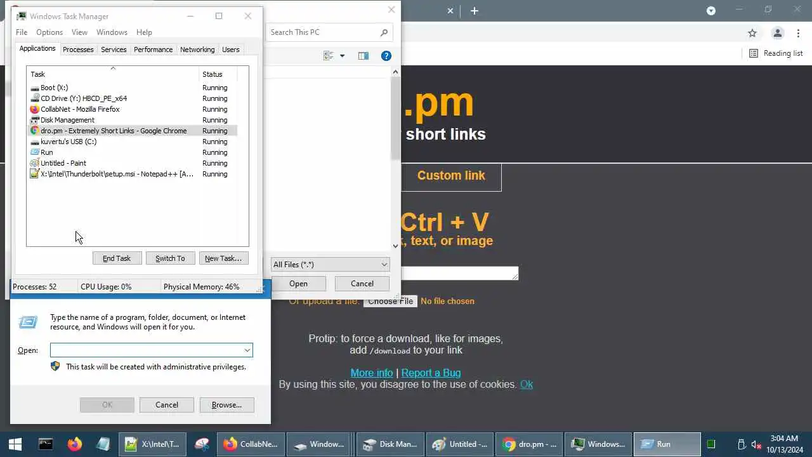Click the search magnifier in file dialog

point(384,32)
